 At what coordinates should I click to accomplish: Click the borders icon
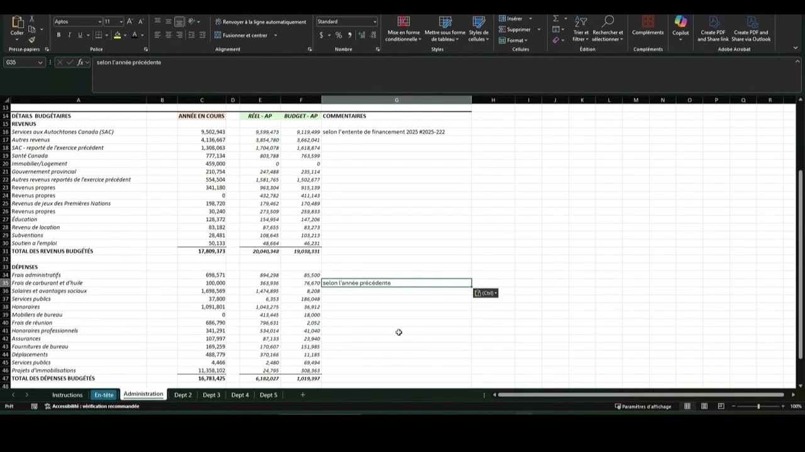click(99, 35)
